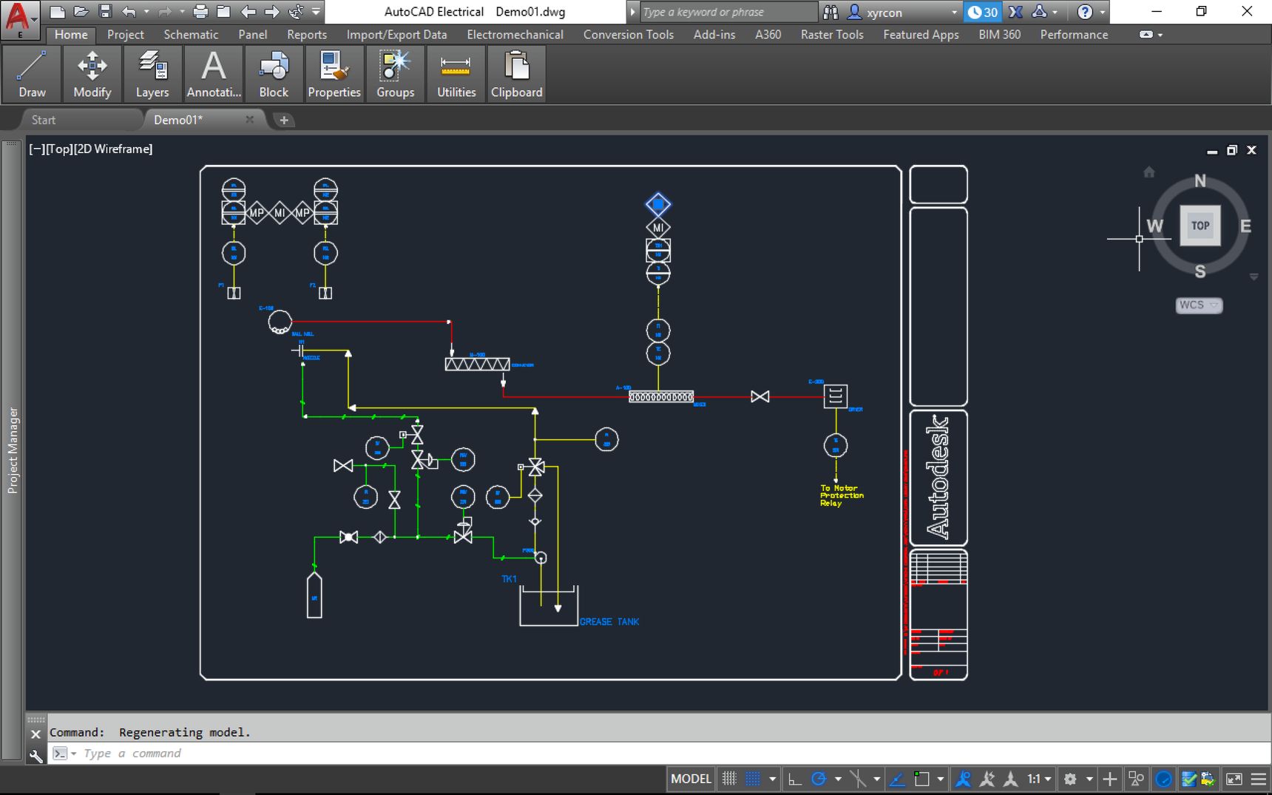This screenshot has width=1272, height=795.
Task: Click the command line input field
Action: [658, 754]
